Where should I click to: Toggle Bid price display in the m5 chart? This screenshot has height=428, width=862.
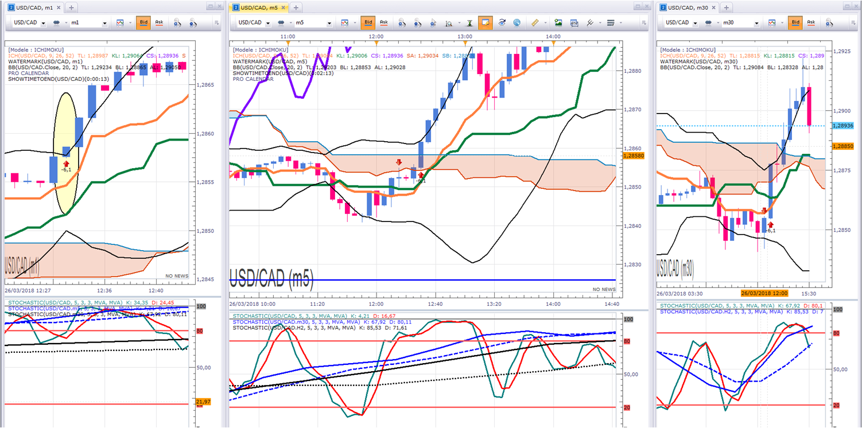coord(368,23)
